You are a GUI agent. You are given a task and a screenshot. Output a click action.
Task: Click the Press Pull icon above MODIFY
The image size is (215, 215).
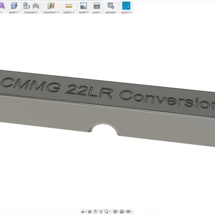click(14, 5)
